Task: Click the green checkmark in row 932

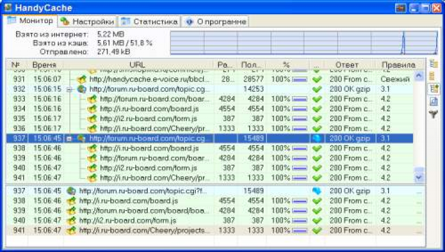Action: coord(317,90)
